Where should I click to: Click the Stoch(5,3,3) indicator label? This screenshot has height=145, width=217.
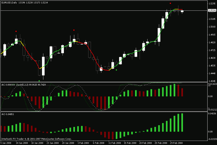[23, 84]
